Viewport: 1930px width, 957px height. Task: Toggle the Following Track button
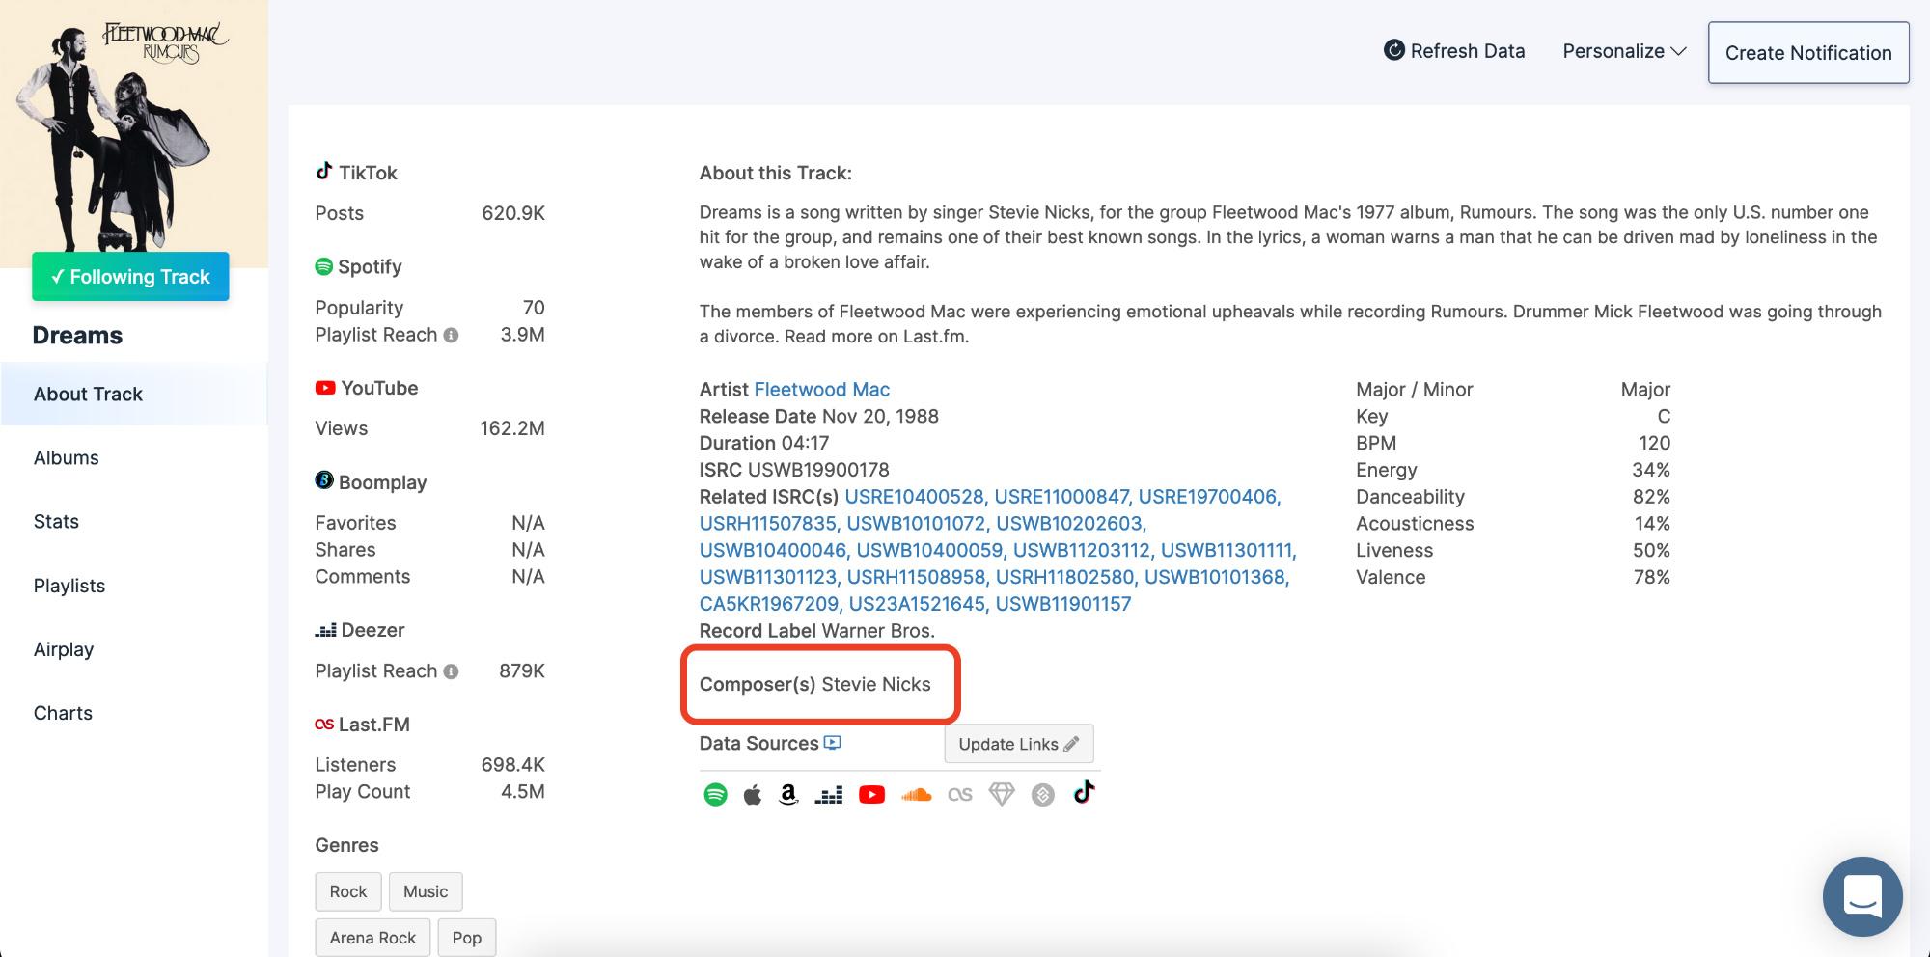130,277
